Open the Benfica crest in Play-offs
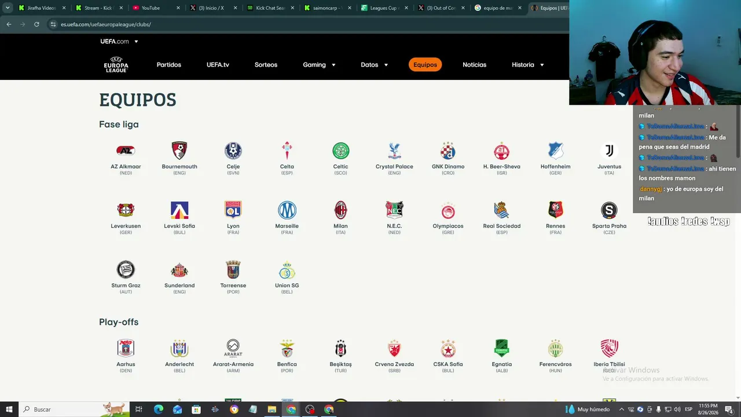The image size is (741, 417). click(x=287, y=349)
